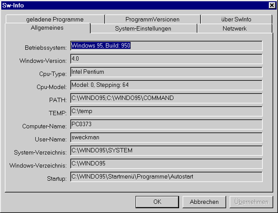Open the ProgrammVersionen tab

[x=152, y=19]
